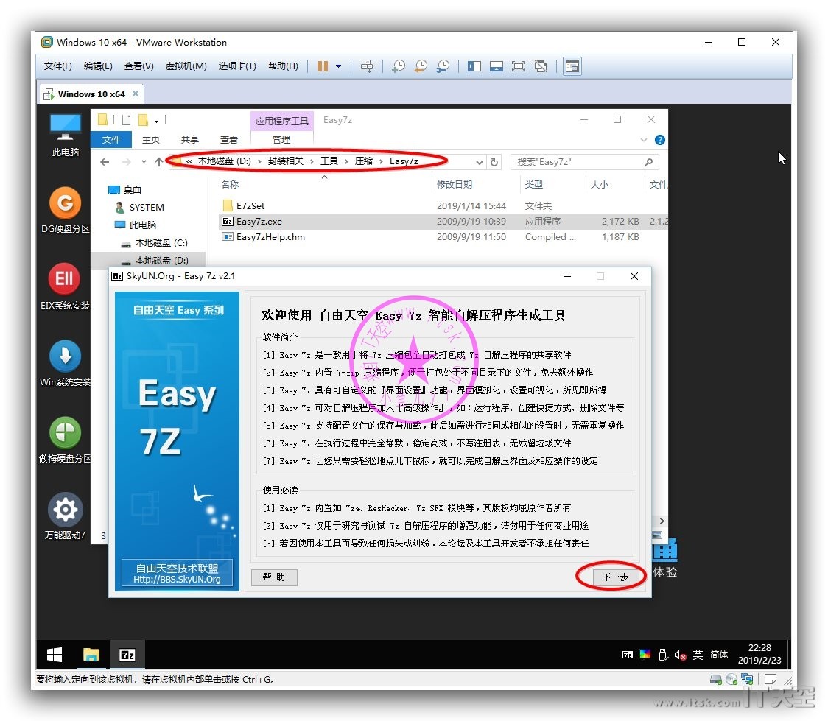This screenshot has height=721, width=828.
Task: Click Send Ctrl+Alt+Del toolbar icon
Action: 366,66
